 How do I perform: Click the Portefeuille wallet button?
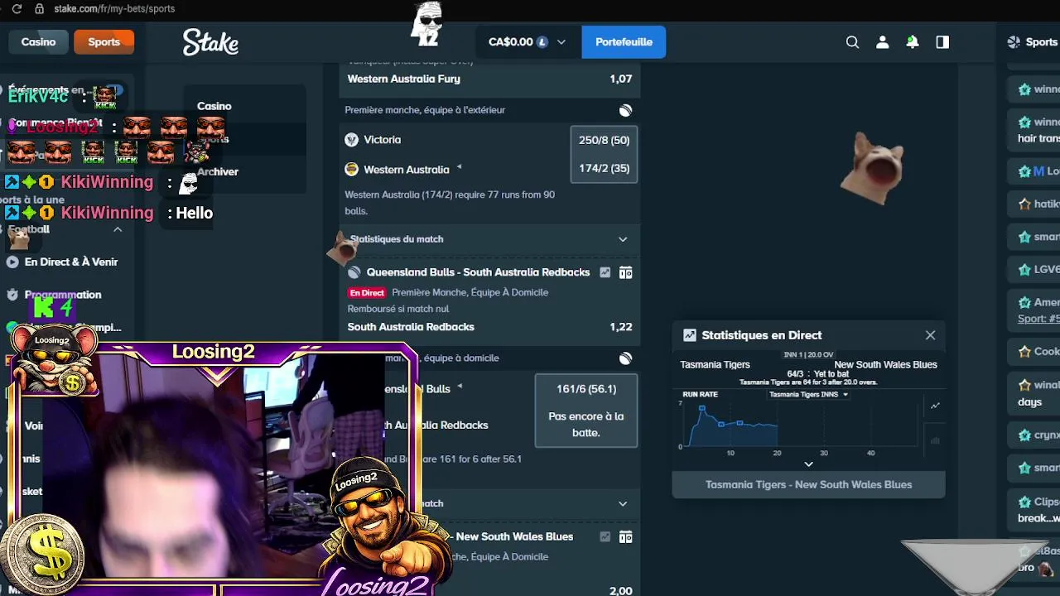coord(624,41)
